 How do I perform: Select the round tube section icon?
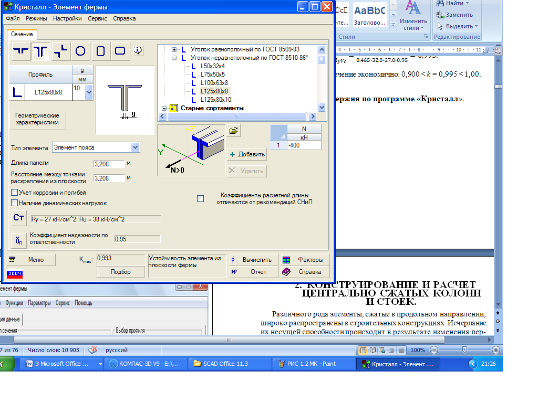coord(80,51)
